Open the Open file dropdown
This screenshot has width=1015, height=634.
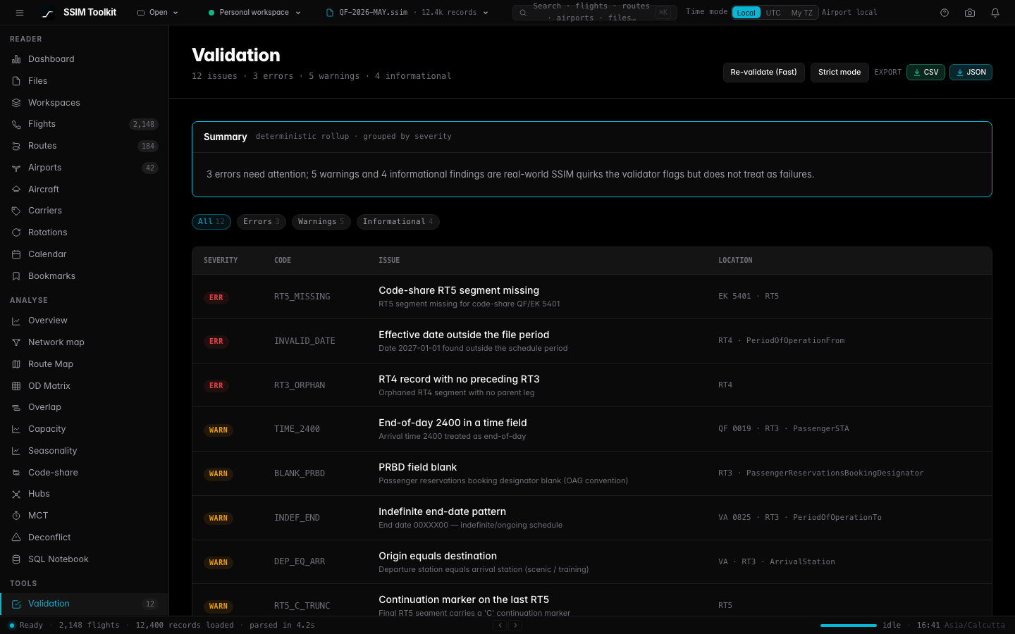click(158, 13)
